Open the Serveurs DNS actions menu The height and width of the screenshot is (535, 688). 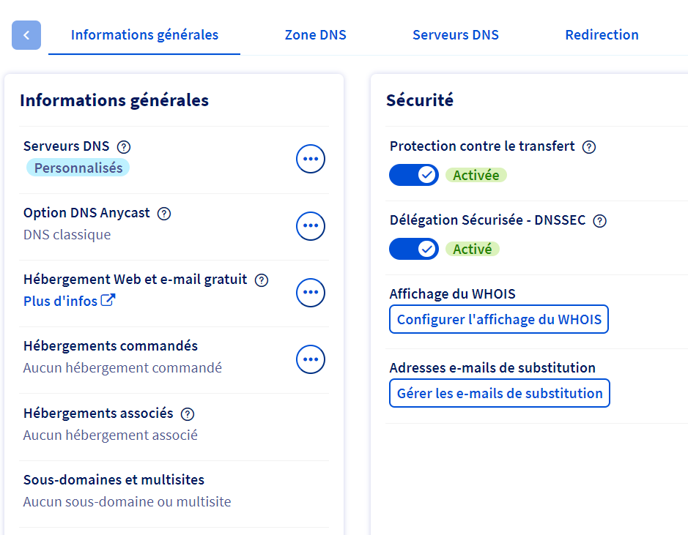pyautogui.click(x=311, y=159)
